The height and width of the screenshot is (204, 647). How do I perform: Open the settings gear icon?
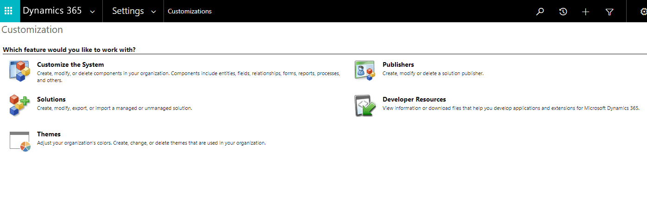[643, 12]
